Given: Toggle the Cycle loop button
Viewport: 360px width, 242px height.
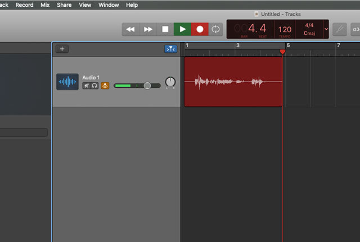Looking at the screenshot, I should 215,29.
